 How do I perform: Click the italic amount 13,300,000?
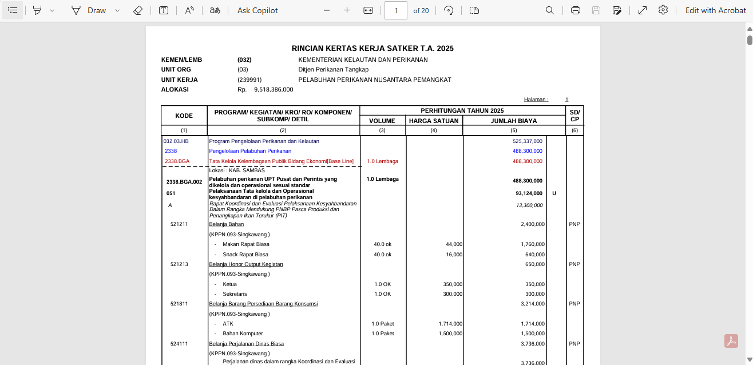point(529,205)
